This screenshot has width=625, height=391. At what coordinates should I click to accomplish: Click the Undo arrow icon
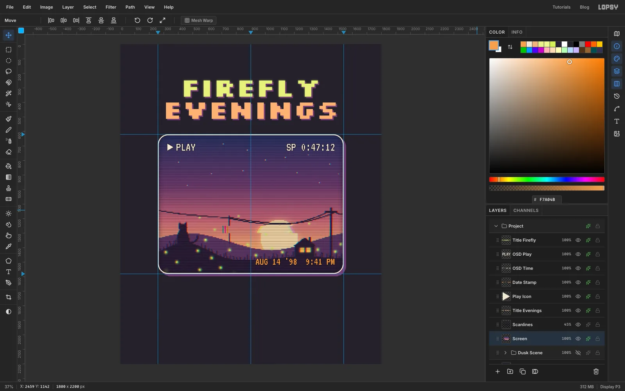pos(137,20)
